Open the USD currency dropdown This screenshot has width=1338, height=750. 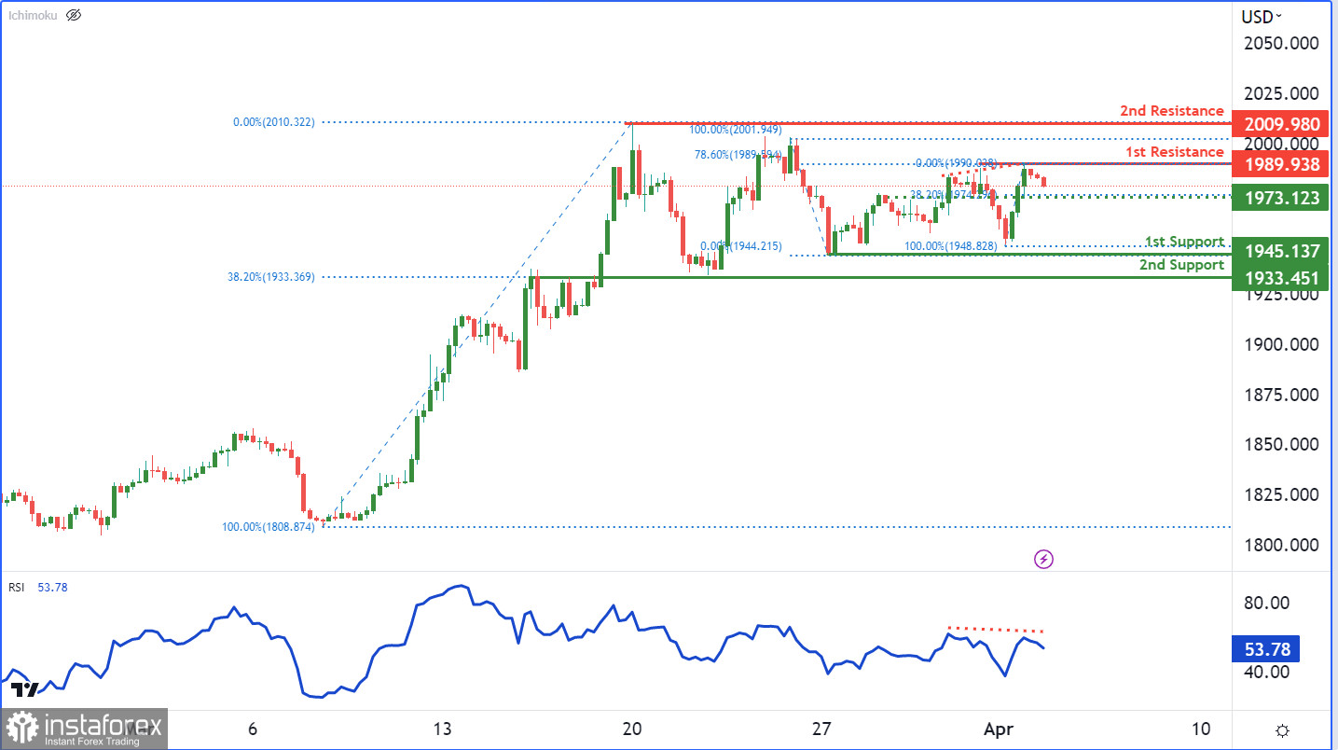click(1262, 16)
